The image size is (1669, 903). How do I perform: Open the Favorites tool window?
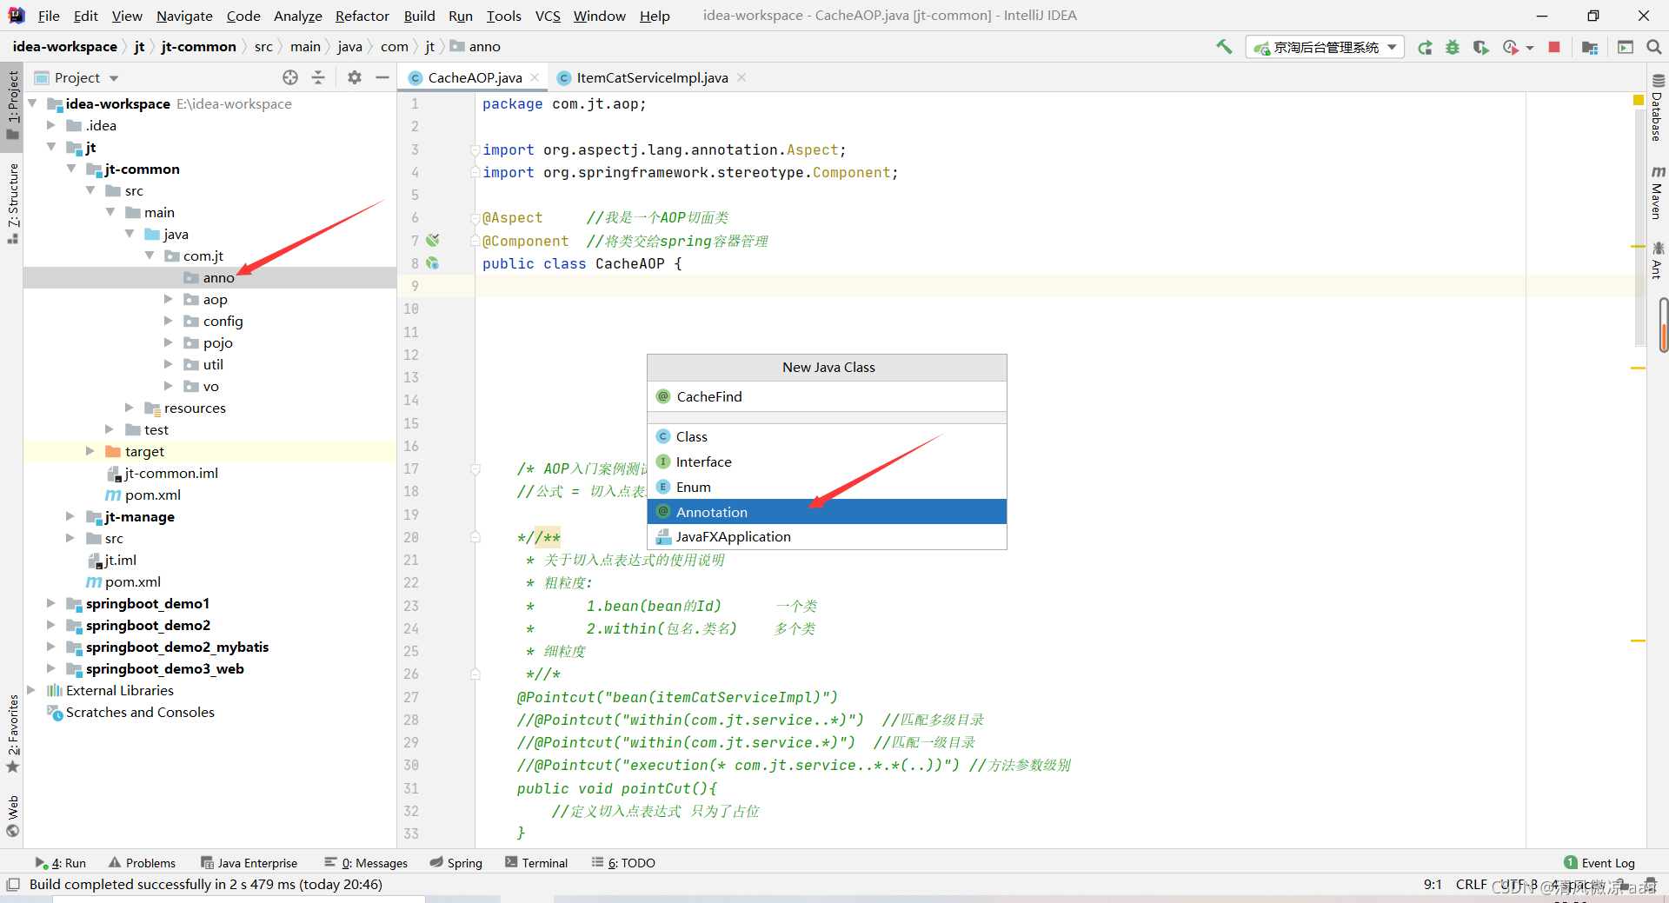pos(12,734)
